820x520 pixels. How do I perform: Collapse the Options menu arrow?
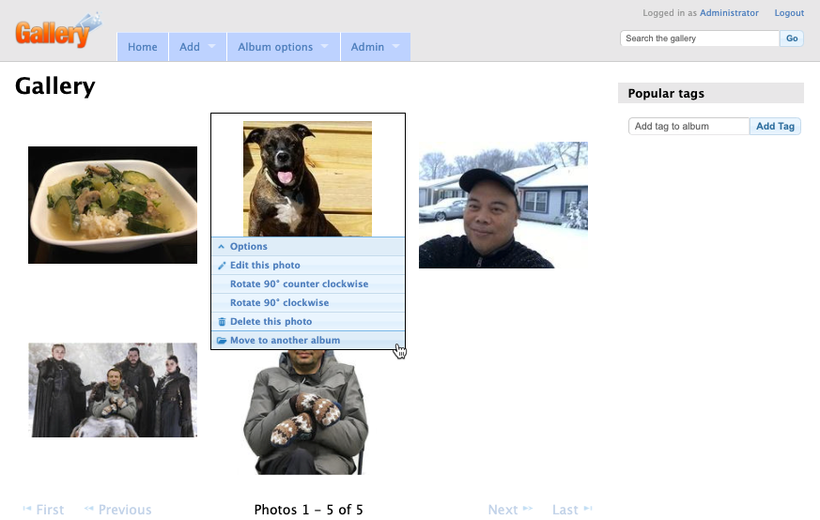coord(222,247)
